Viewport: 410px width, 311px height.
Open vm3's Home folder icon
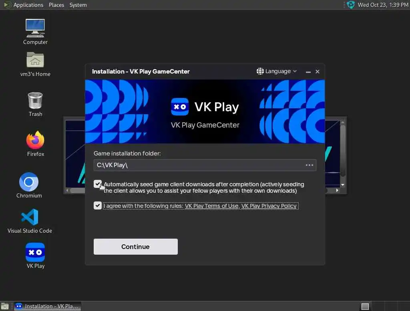[x=35, y=64]
